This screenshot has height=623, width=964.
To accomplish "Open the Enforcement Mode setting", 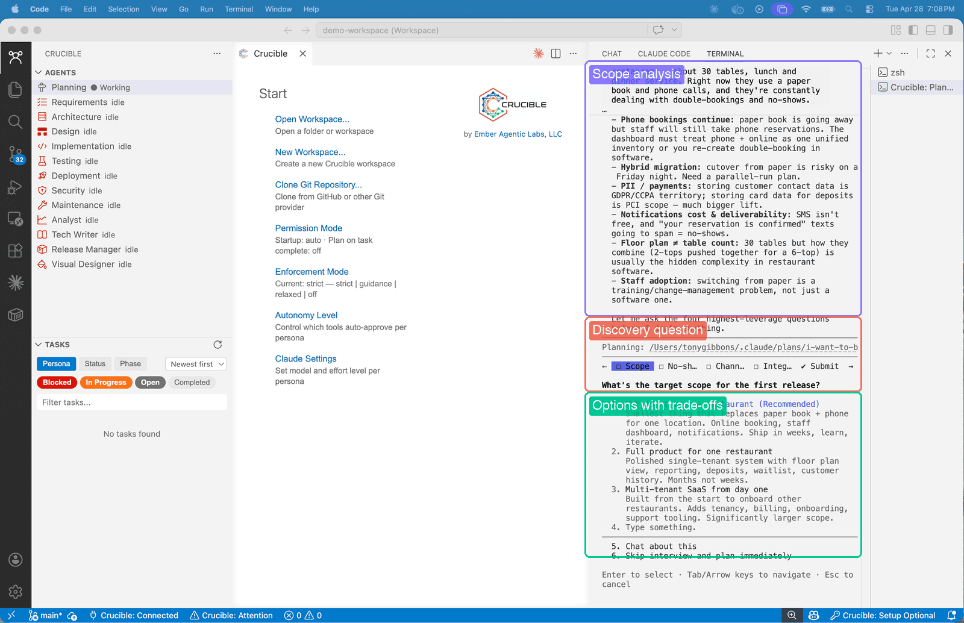I will pyautogui.click(x=311, y=272).
